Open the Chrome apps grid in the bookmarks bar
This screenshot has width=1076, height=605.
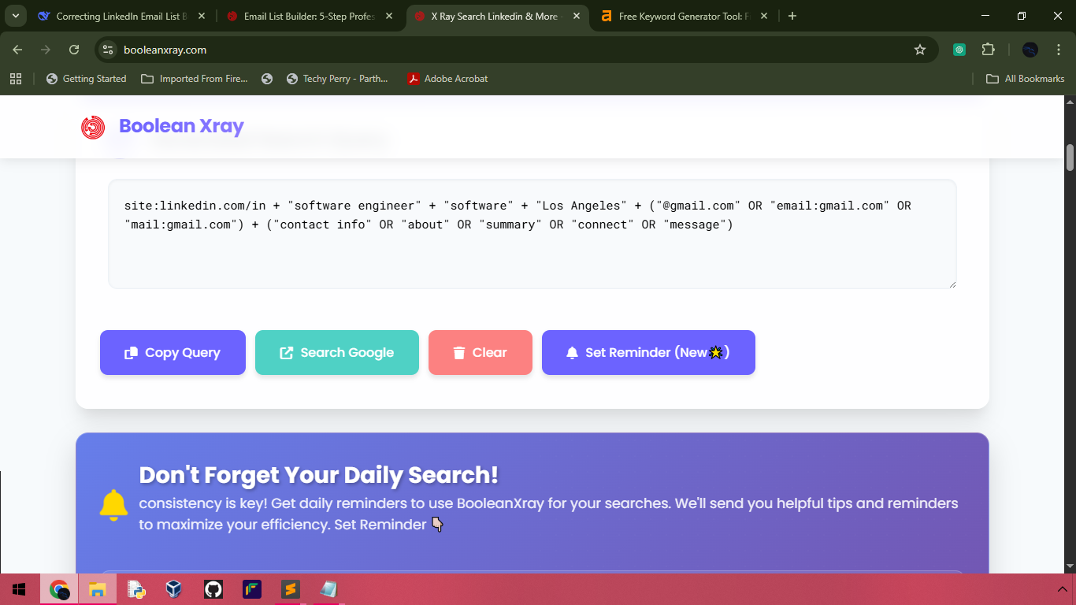tap(16, 79)
